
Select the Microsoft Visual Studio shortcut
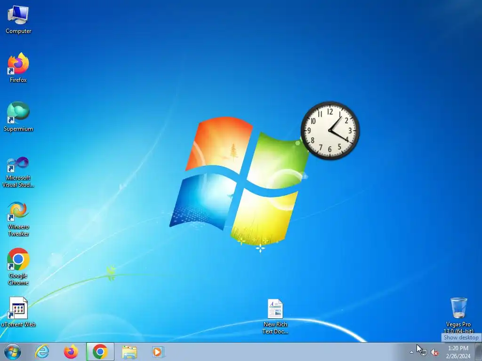18,172
